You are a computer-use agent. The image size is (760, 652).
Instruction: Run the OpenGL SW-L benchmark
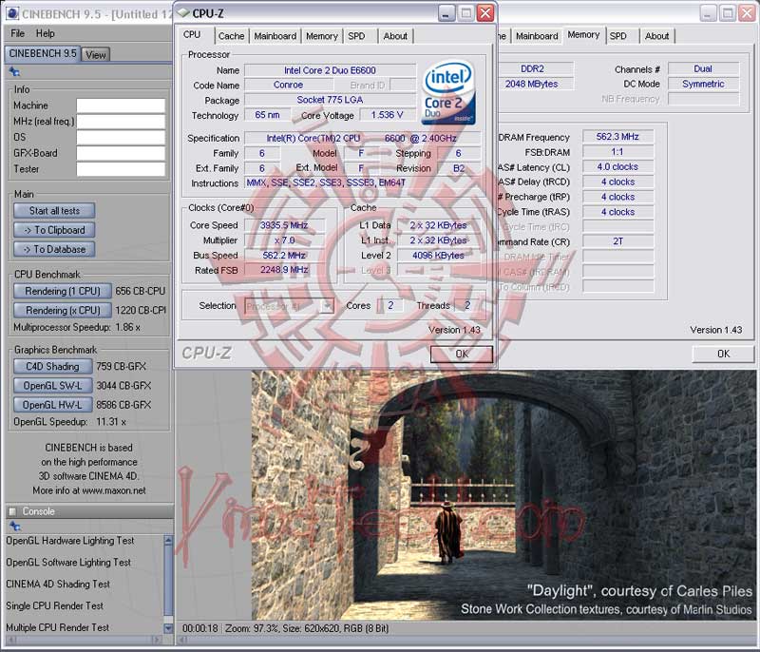tap(52, 385)
